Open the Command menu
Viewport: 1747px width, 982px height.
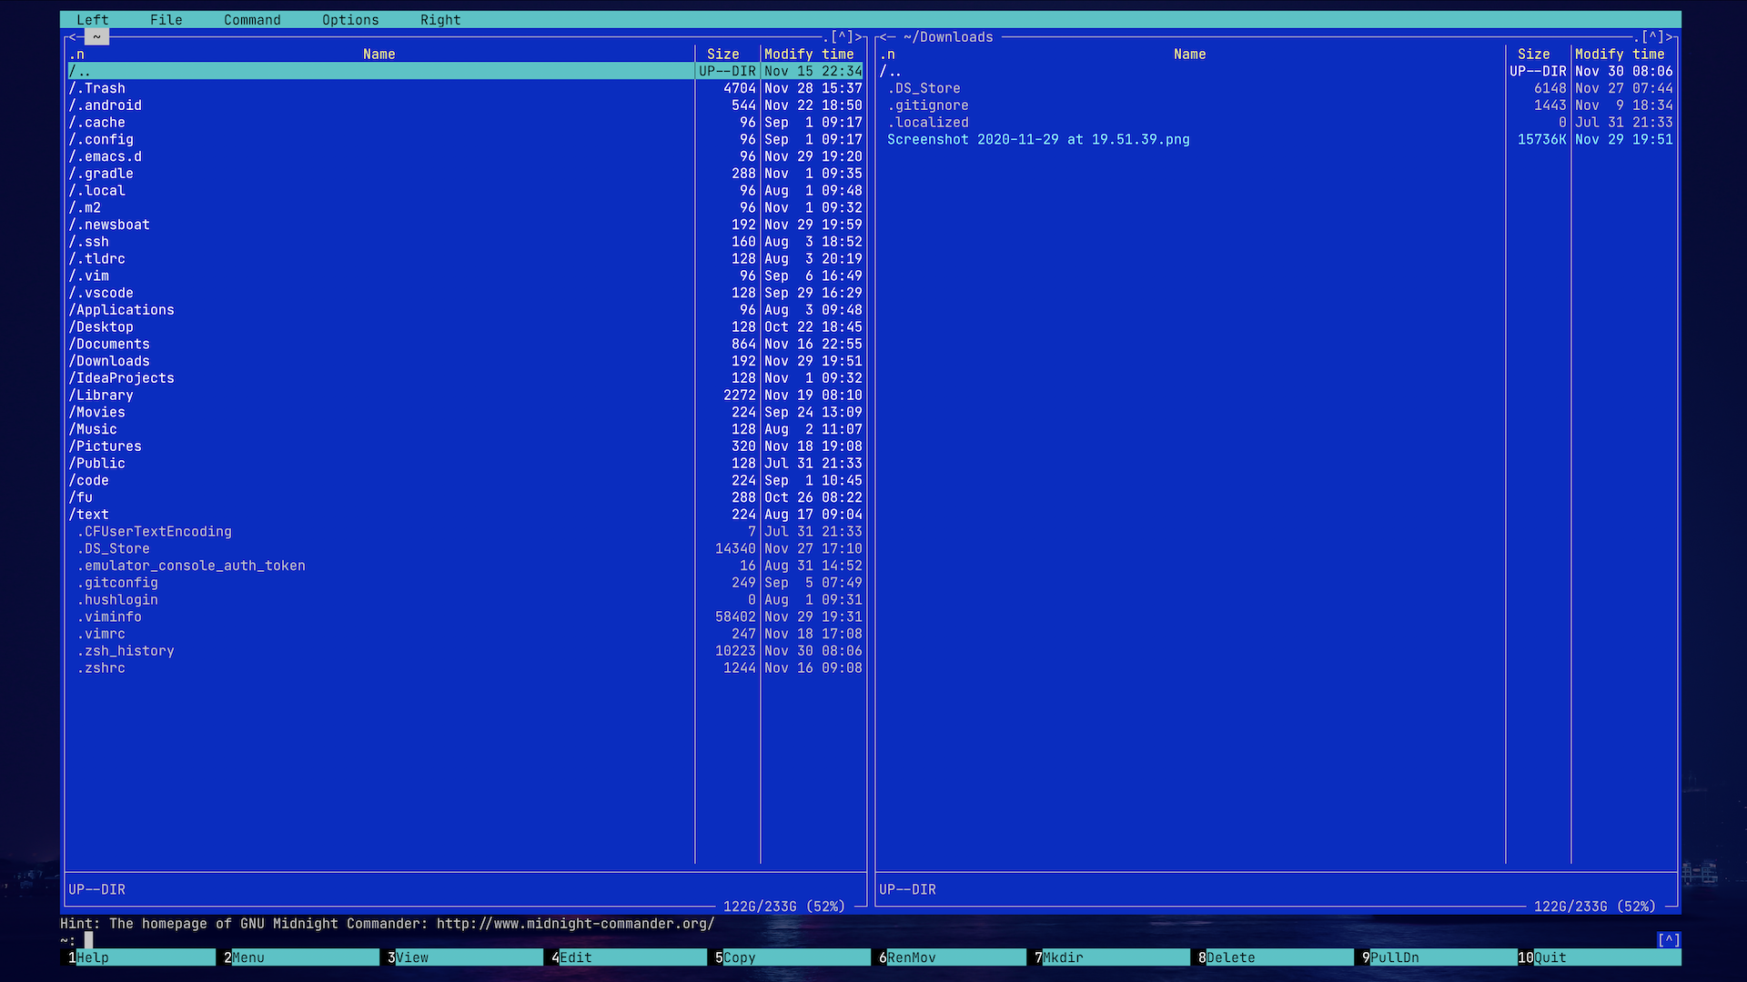pyautogui.click(x=252, y=20)
